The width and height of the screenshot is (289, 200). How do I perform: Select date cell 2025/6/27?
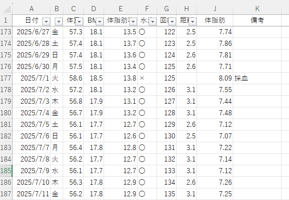[32, 32]
